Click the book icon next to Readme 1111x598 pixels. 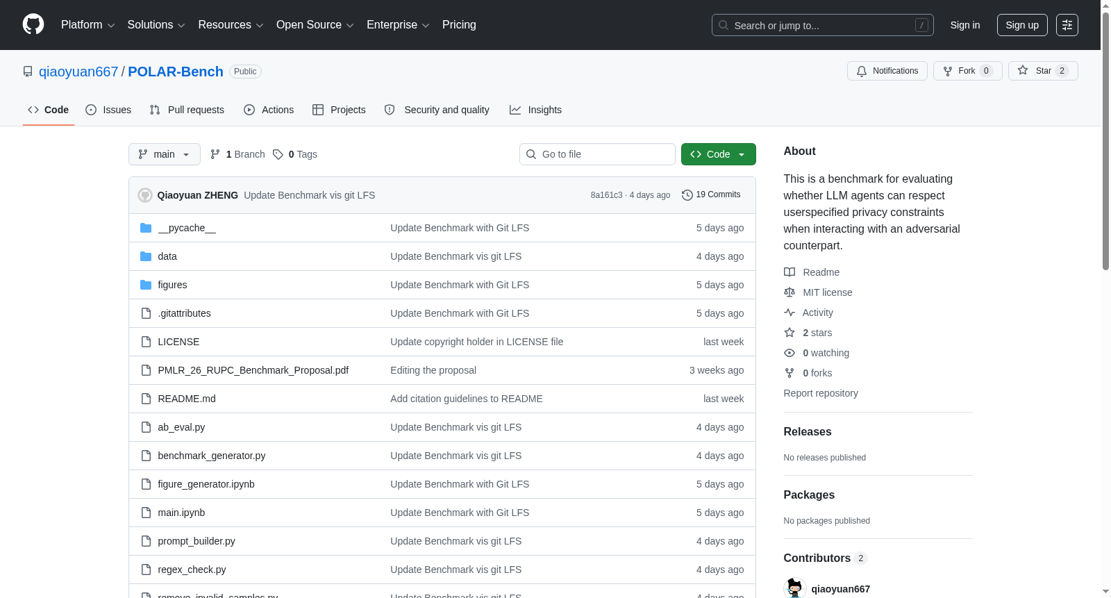click(x=790, y=272)
